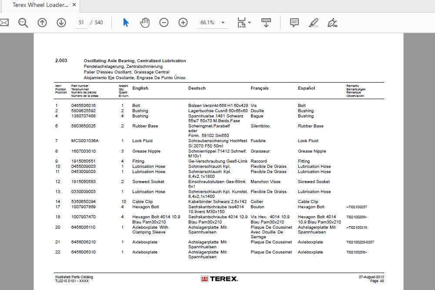The height and width of the screenshot is (290, 435).
Task: Toggle the Highlight text tool
Action: coord(314,22)
